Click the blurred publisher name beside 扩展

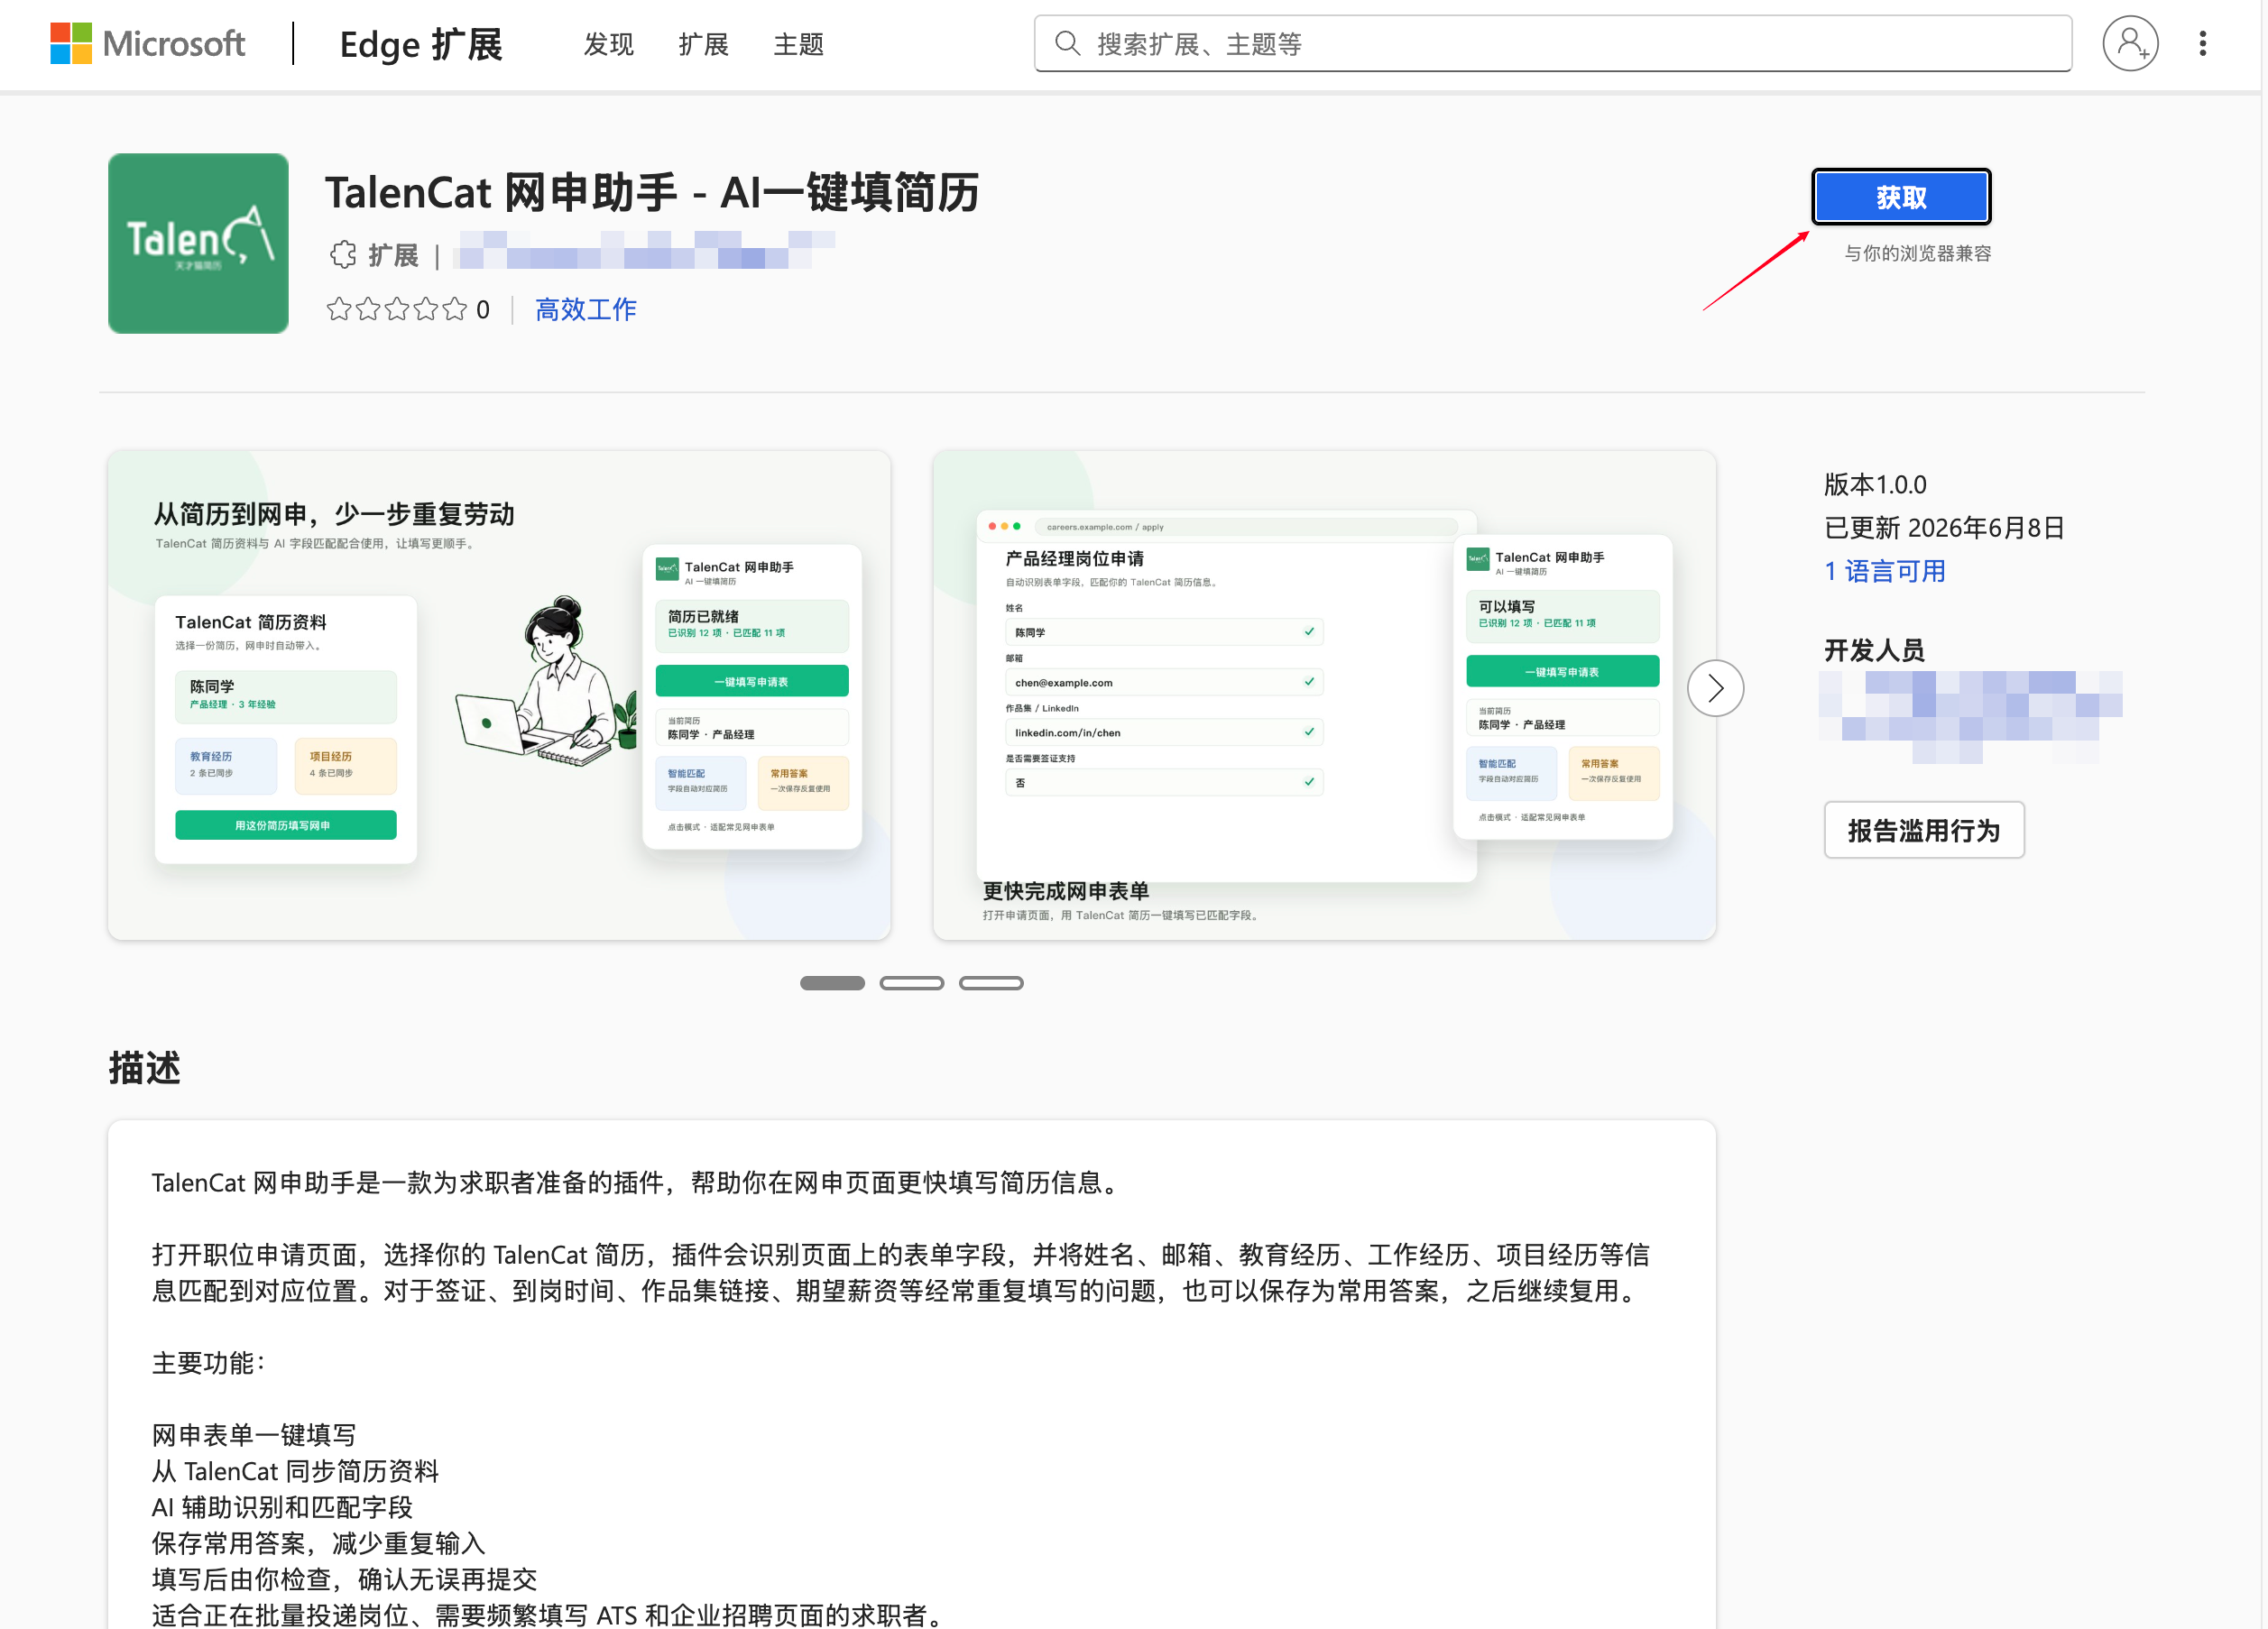(644, 250)
